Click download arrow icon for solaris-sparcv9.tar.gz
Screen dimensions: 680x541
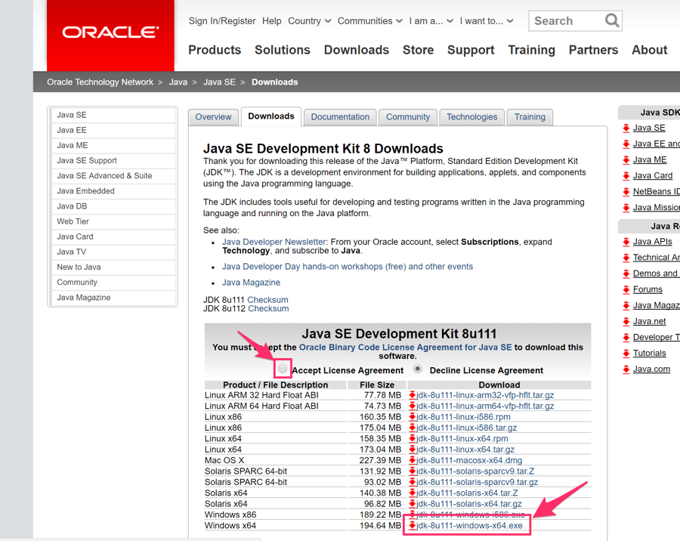pyautogui.click(x=412, y=482)
